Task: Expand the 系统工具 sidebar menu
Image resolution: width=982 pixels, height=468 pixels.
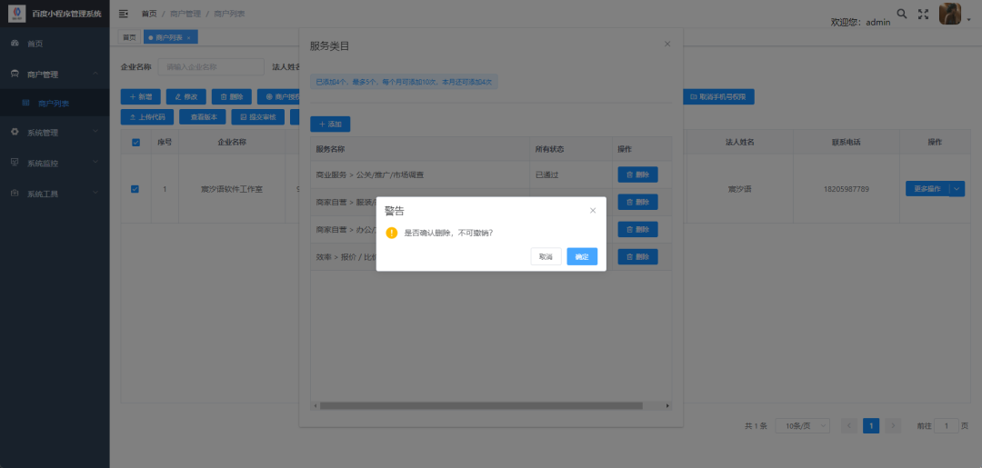Action: [x=55, y=194]
